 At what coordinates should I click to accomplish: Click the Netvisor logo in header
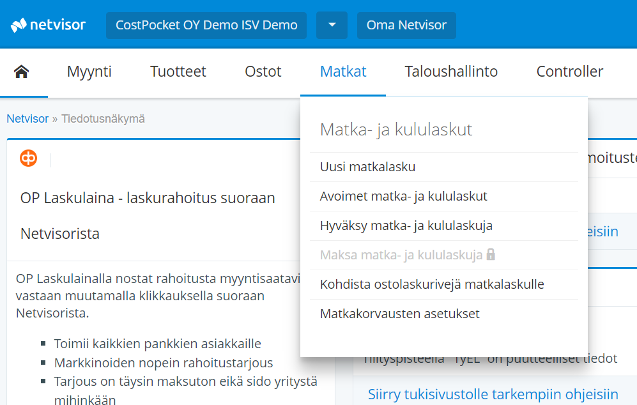(48, 25)
